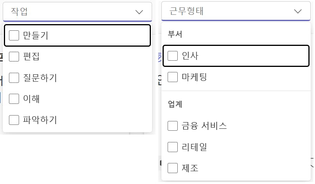Tick the 질문하기 checkbox
The width and height of the screenshot is (315, 184).
(x=14, y=78)
